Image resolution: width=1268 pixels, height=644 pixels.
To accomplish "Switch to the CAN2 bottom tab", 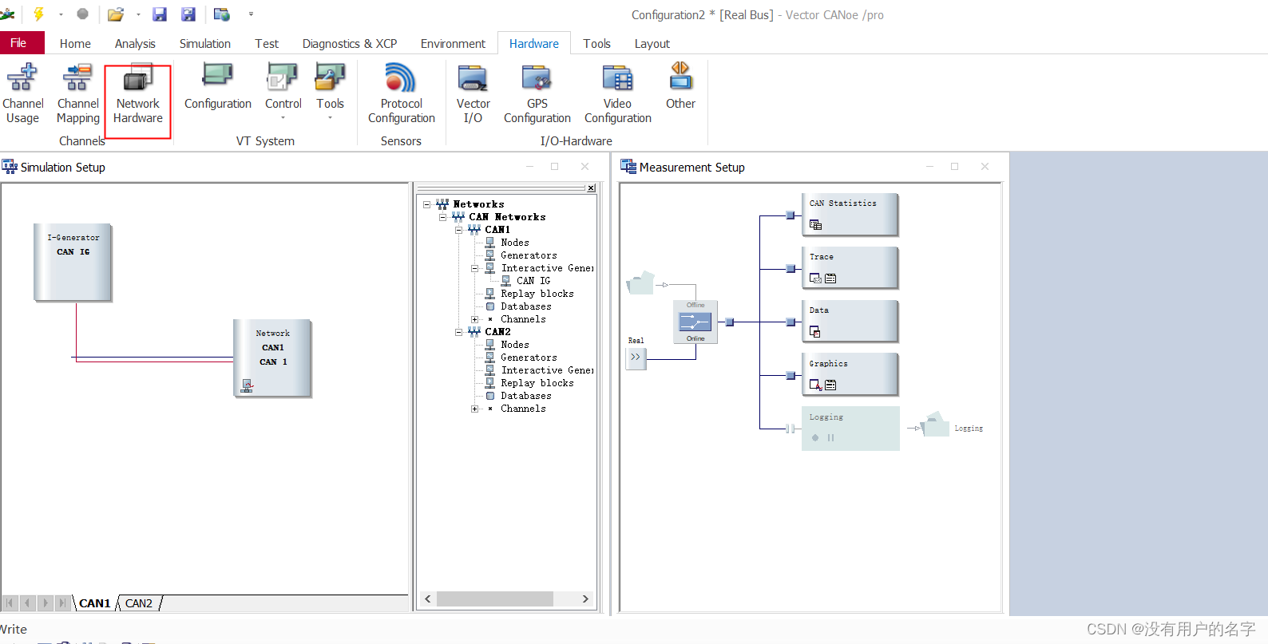I will point(139,603).
